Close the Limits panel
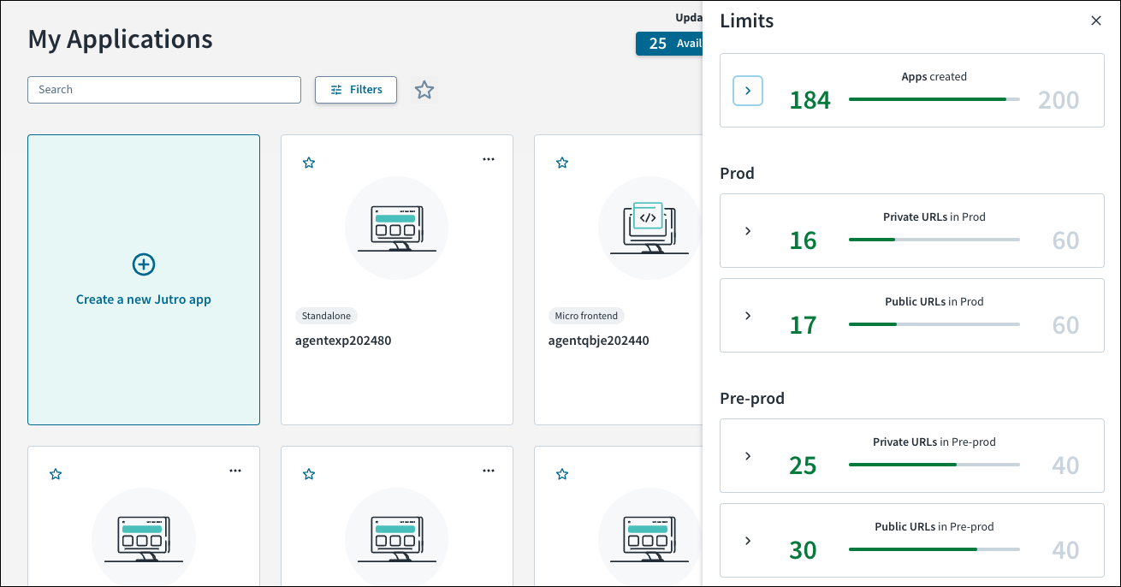 click(1096, 21)
